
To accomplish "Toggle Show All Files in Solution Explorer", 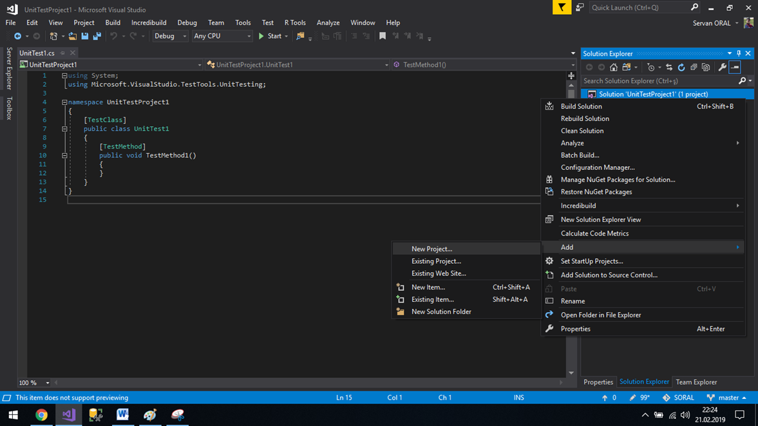I will pyautogui.click(x=706, y=68).
